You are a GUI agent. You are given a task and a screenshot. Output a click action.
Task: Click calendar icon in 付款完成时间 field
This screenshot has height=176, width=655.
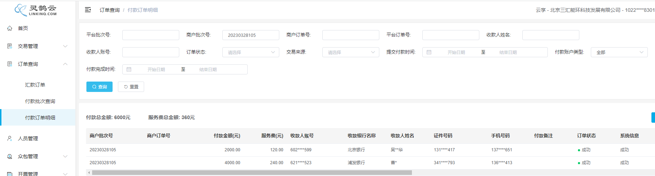129,69
